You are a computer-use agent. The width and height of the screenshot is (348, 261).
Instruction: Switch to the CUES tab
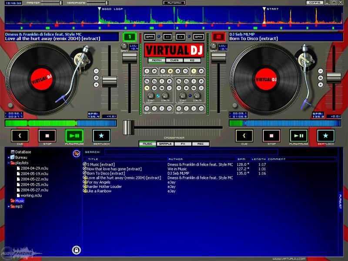(x=174, y=60)
